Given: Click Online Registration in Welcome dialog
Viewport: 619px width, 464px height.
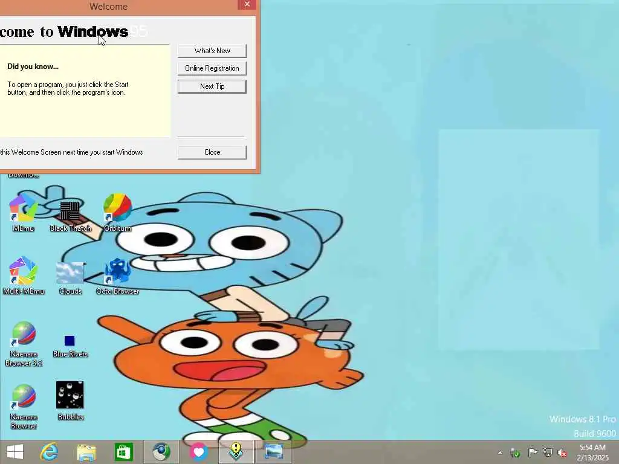Looking at the screenshot, I should pyautogui.click(x=212, y=68).
